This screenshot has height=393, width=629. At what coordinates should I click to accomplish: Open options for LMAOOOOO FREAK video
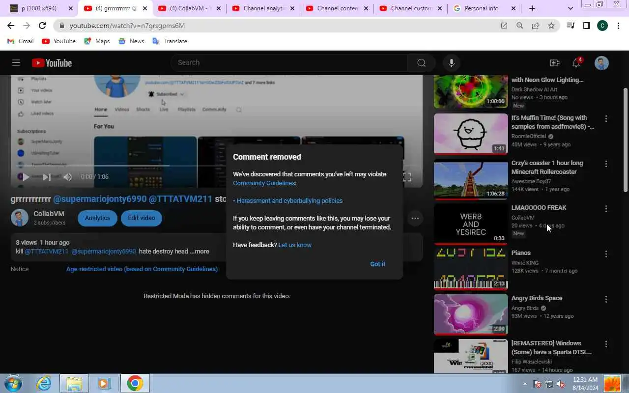pos(606,209)
